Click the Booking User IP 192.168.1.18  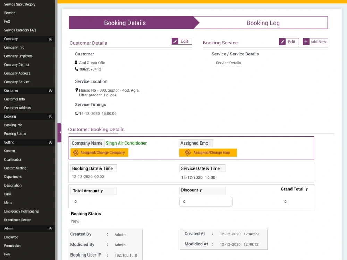click(x=126, y=255)
